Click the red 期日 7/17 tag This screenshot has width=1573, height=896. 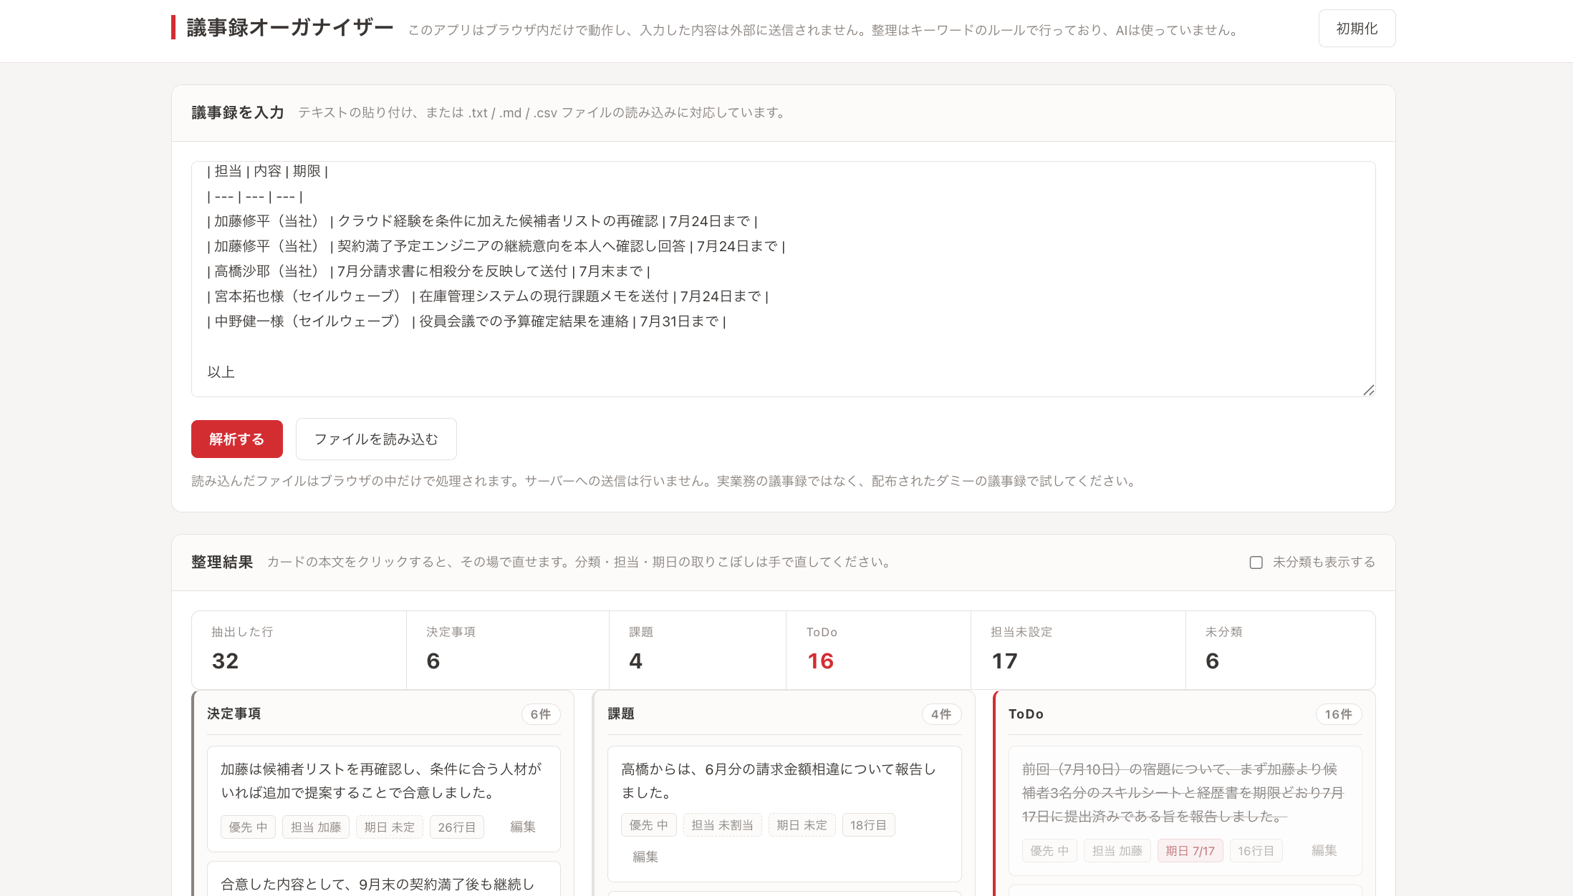[x=1190, y=851]
